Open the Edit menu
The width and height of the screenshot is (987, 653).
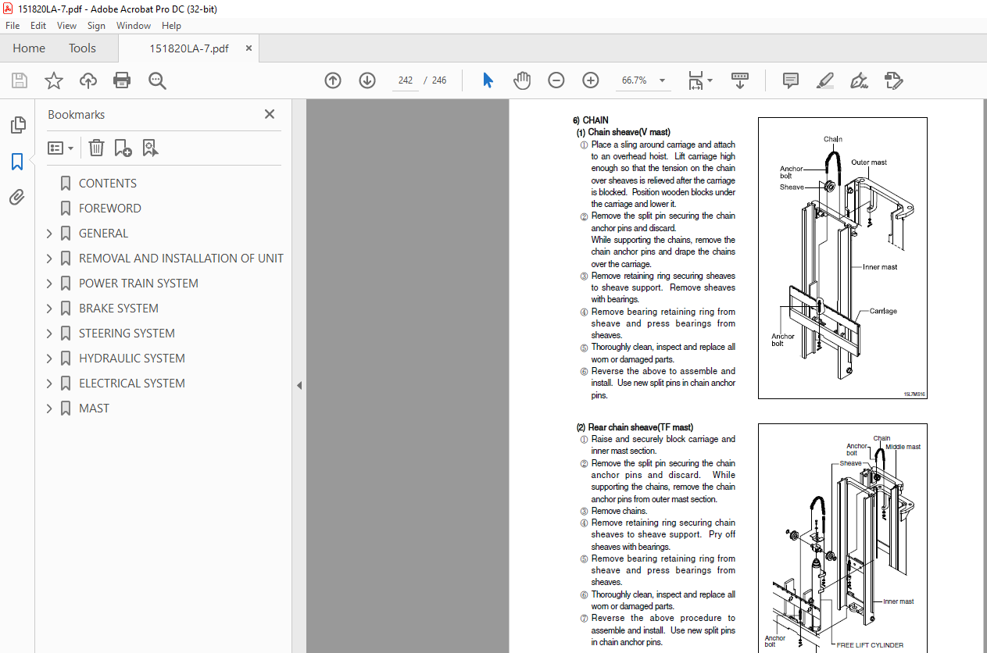point(38,26)
